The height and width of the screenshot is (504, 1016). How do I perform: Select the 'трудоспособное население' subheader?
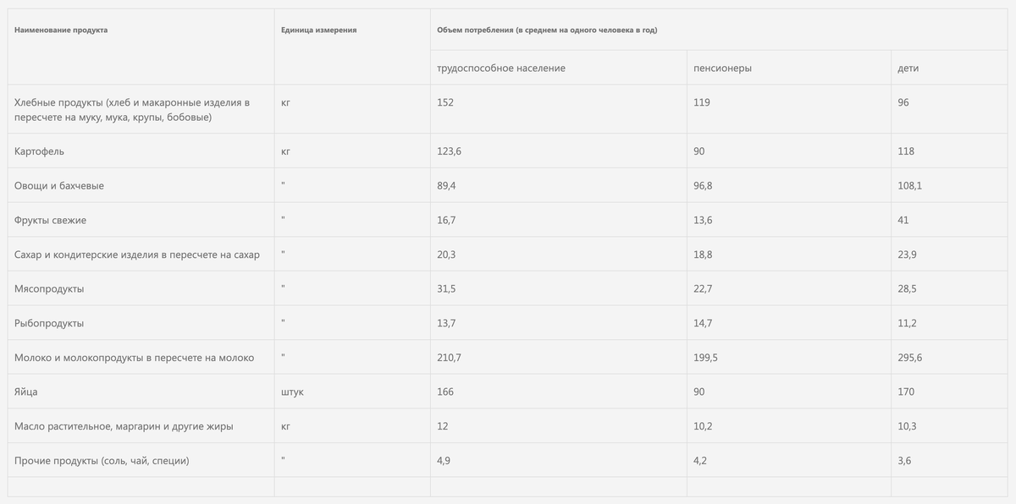pos(501,68)
